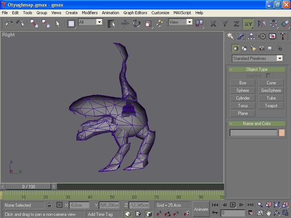Viewport: 291px width, 218px height.
Task: Toggle the XY axis constraint button
Action: pos(248,24)
